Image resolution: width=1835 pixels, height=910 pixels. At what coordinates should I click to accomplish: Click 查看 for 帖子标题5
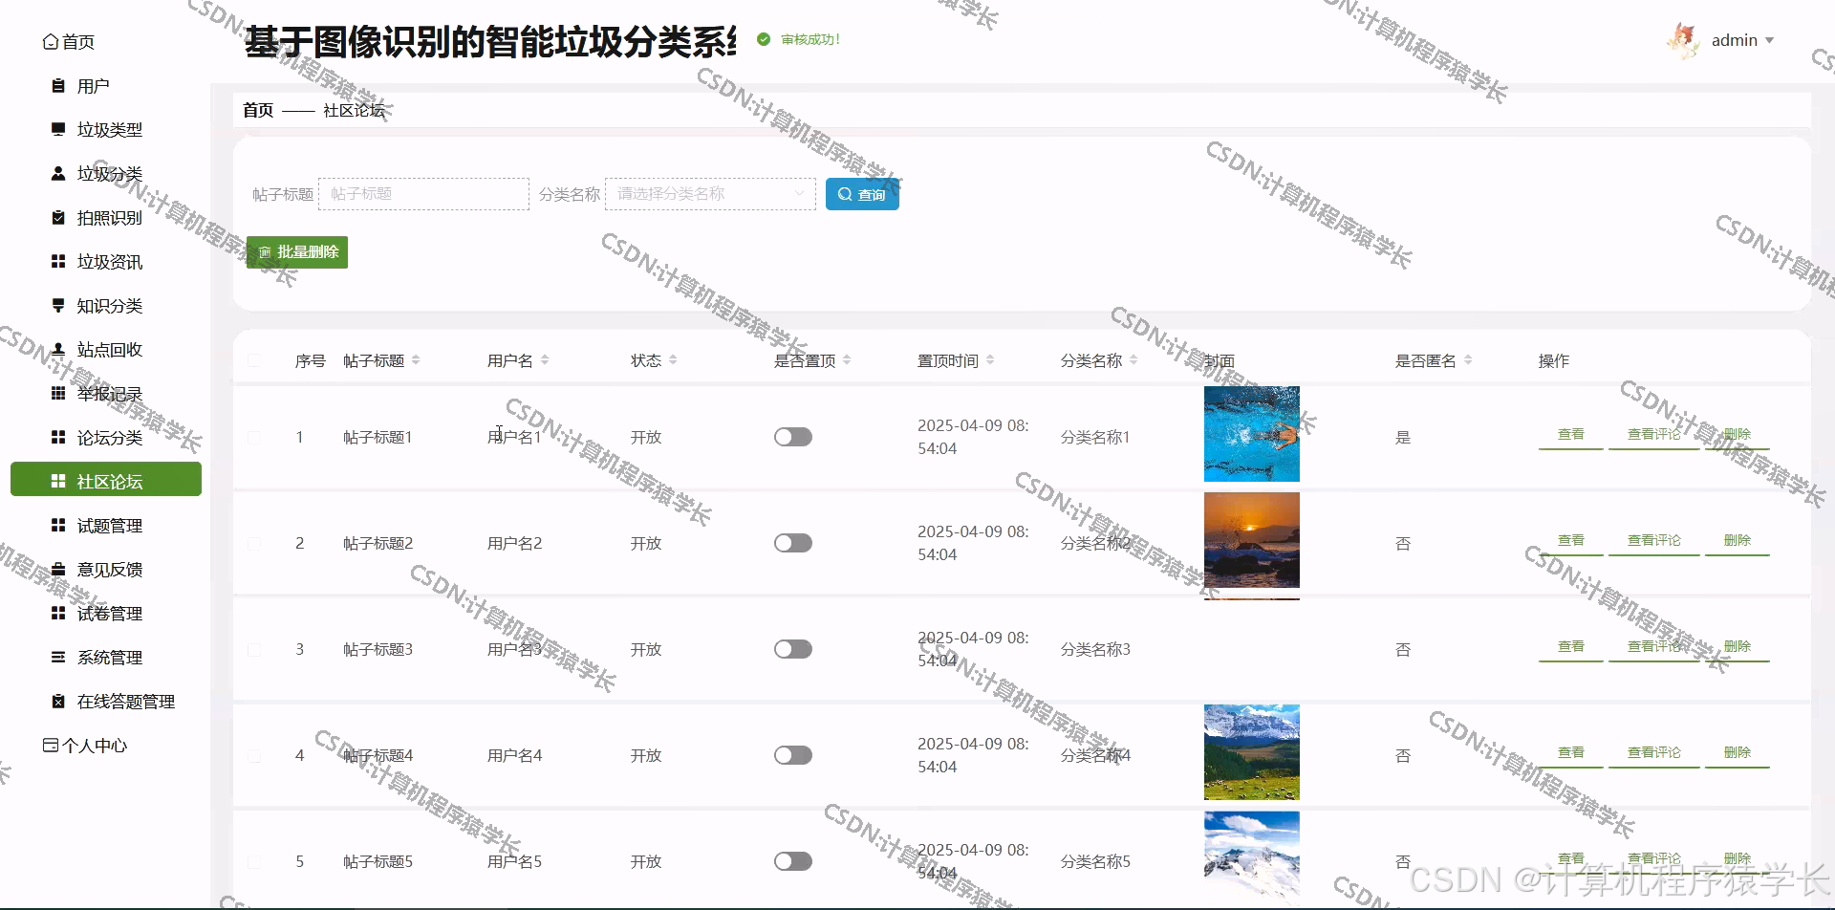1570,859
